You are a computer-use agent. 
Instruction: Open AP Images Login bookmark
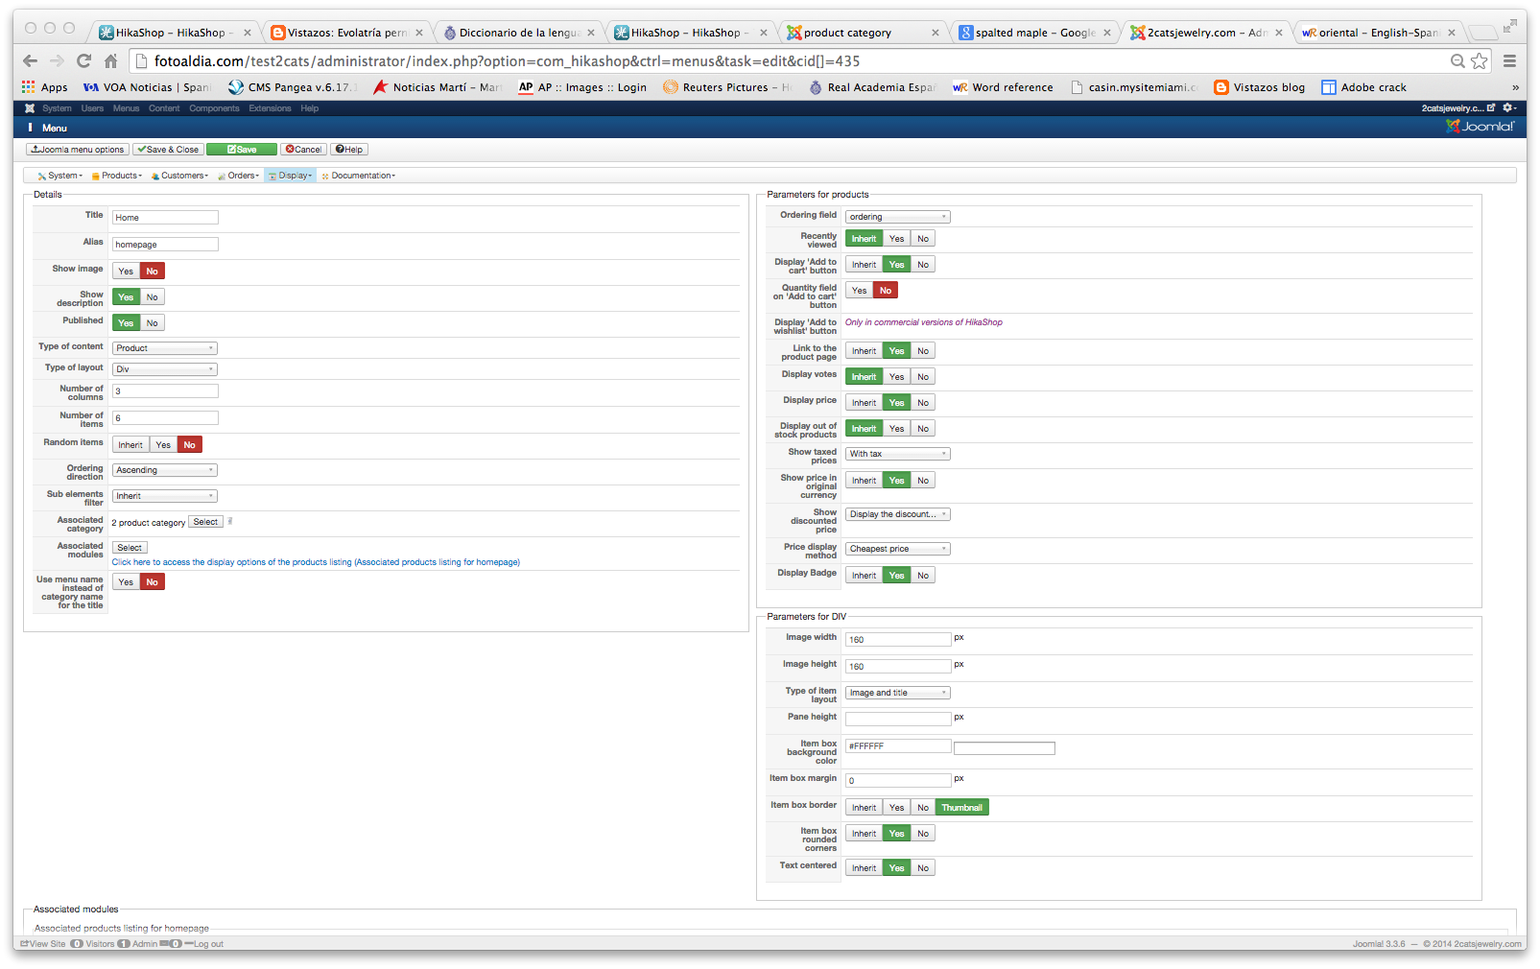[582, 87]
